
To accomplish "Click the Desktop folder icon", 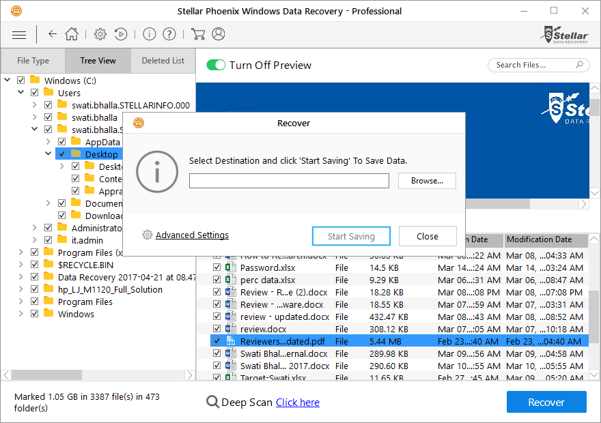I will click(76, 154).
